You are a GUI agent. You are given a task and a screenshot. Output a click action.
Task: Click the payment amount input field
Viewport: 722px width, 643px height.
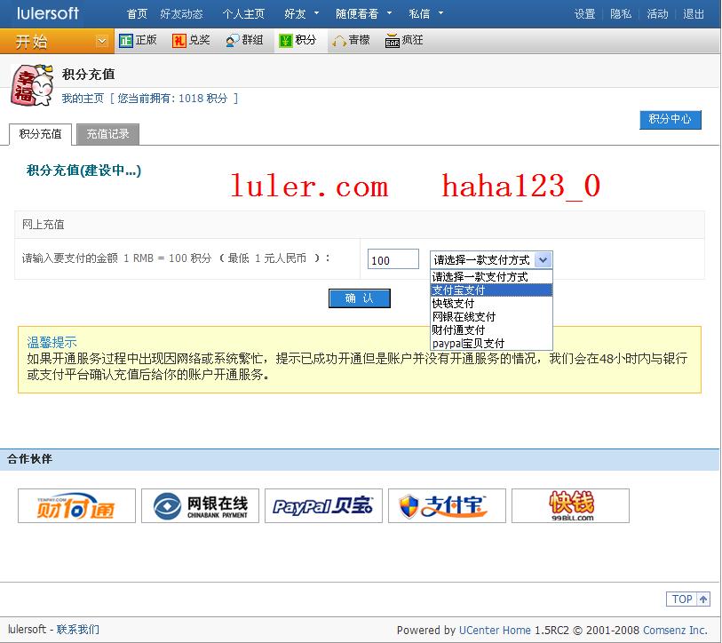pos(393,259)
